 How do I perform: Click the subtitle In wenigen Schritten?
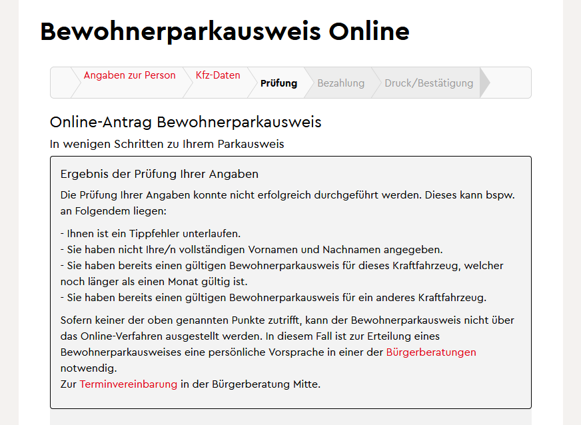click(167, 144)
